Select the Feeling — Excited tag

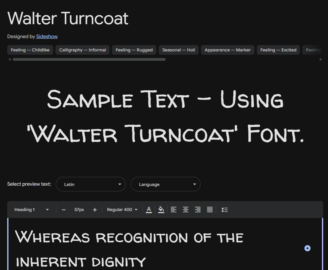279,50
